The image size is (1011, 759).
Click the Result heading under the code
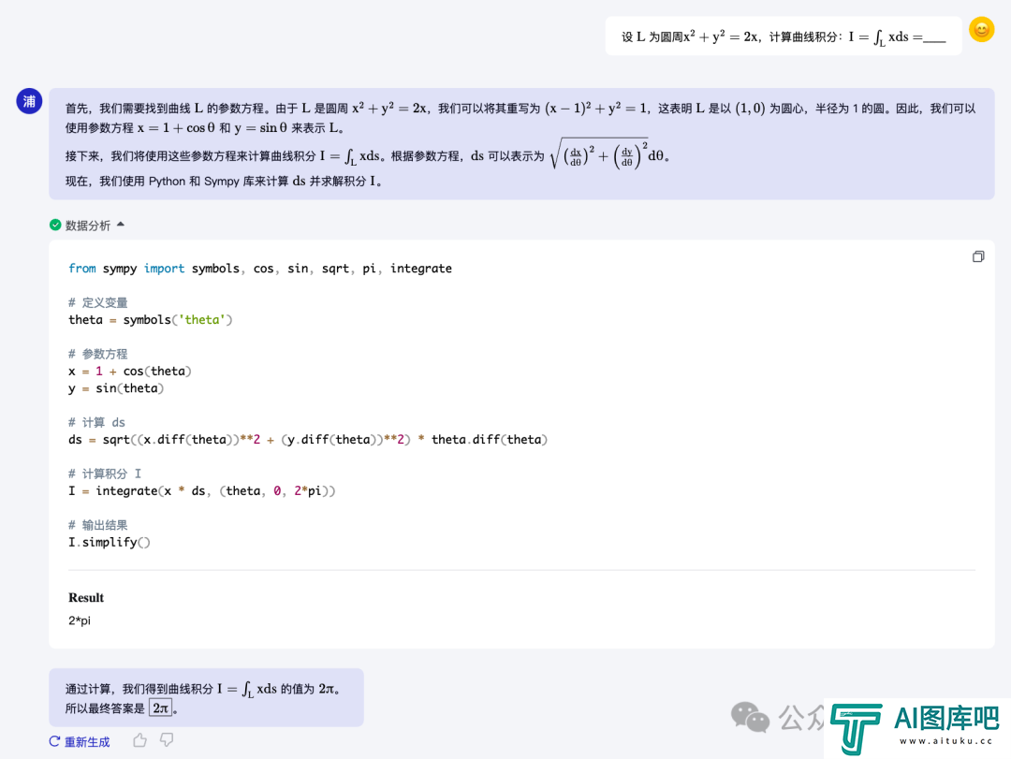pos(86,598)
